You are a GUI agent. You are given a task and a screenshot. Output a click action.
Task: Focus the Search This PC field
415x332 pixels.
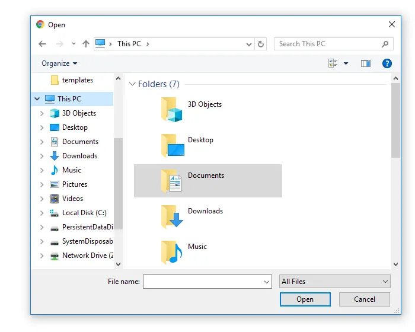pos(327,44)
